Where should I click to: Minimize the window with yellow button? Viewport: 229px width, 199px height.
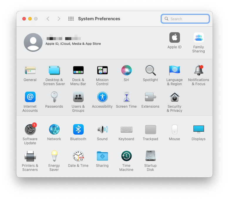(30, 19)
